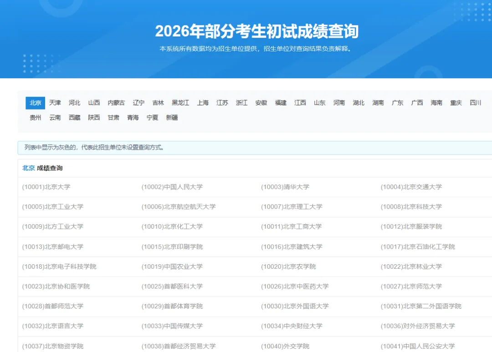The height and width of the screenshot is (352, 492).
Task: Switch to the 广西 province tab
Action: coord(417,103)
